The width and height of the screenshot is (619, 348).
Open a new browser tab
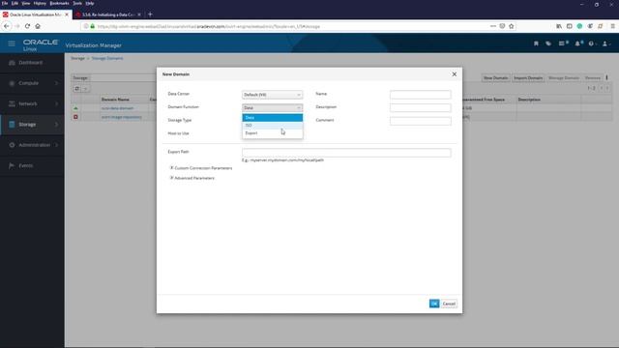150,14
